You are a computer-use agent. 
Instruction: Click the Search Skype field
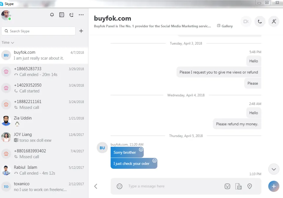[38, 31]
